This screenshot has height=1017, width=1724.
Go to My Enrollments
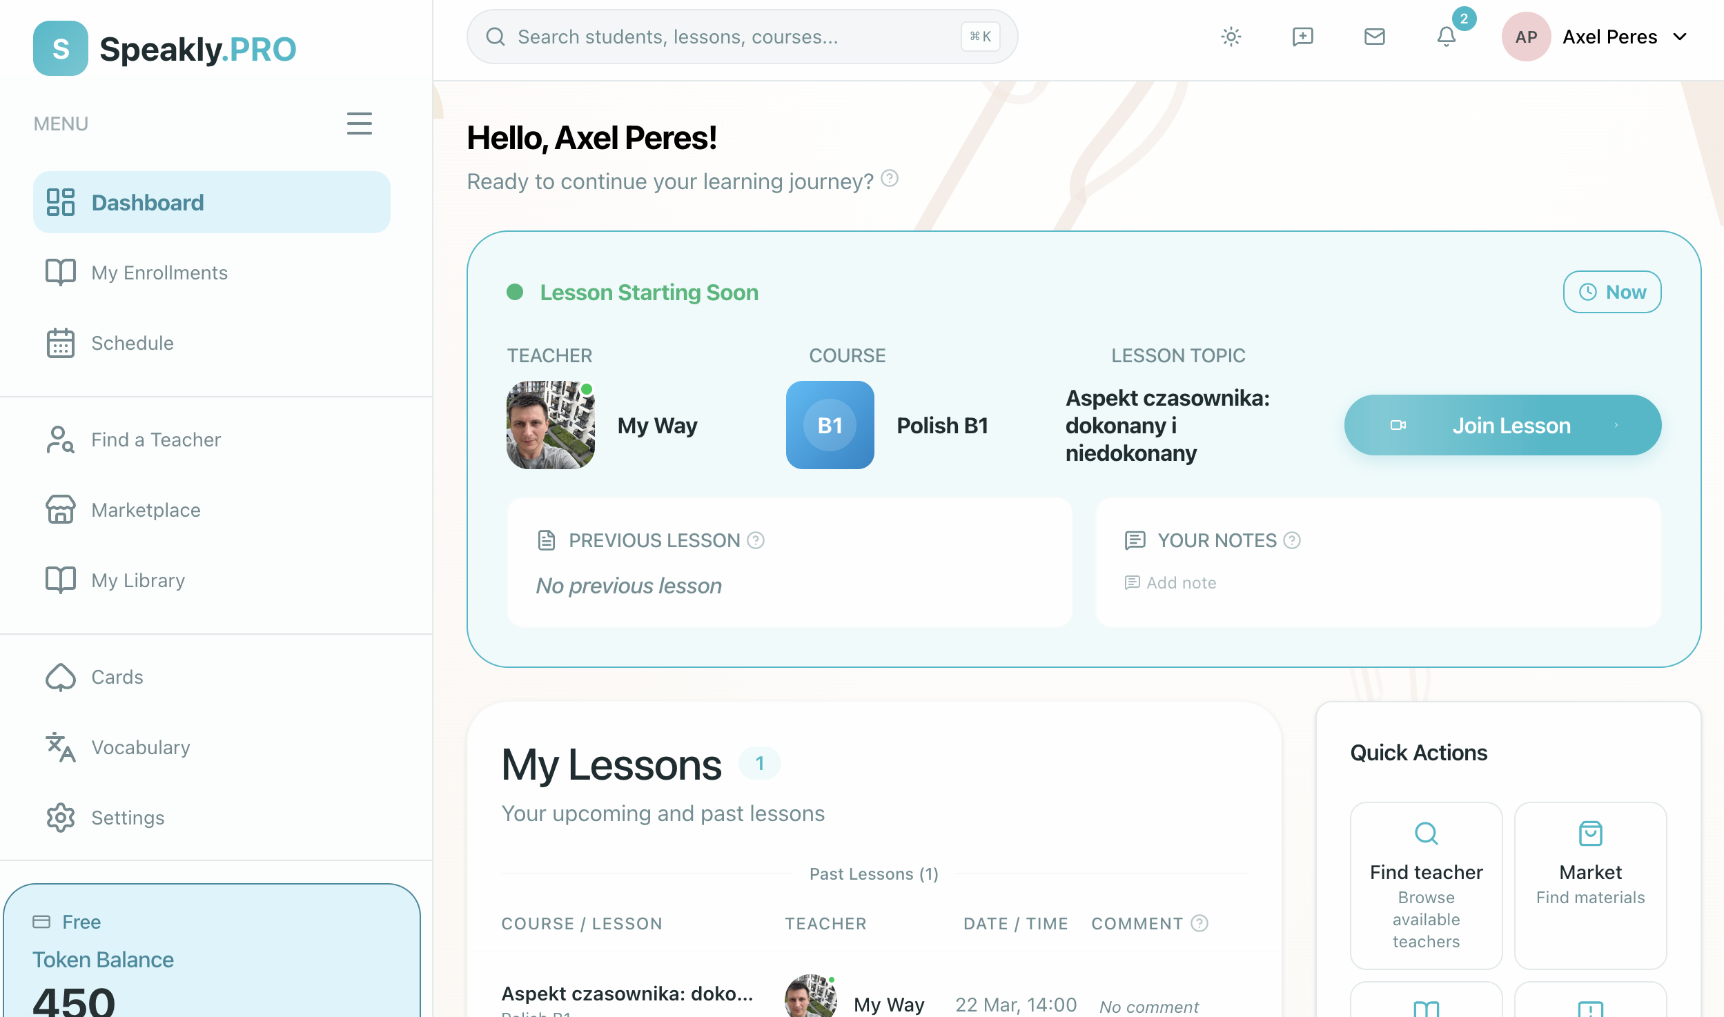pyautogui.click(x=159, y=273)
